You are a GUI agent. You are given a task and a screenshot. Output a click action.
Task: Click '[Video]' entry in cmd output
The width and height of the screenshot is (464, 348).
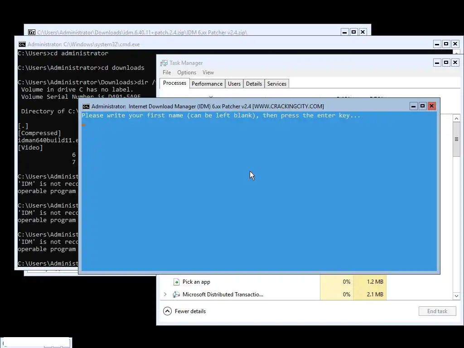coord(30,147)
